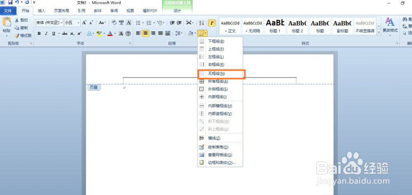Switch to the Insert (插入) tab
The height and width of the screenshot is (195, 412).
(42, 11)
